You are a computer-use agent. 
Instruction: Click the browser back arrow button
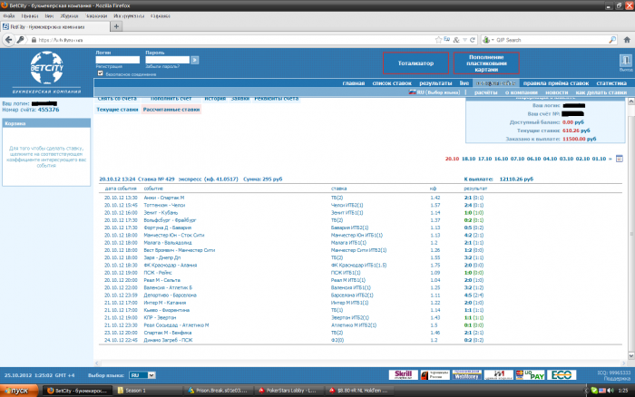pos(8,40)
